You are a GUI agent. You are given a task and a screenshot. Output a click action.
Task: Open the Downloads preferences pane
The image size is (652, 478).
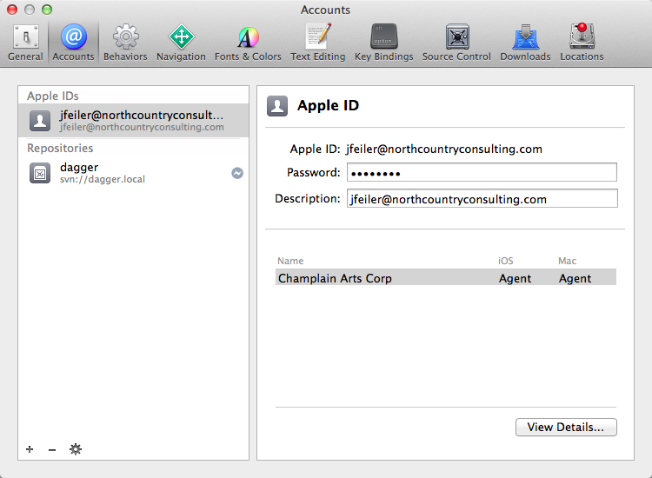525,43
